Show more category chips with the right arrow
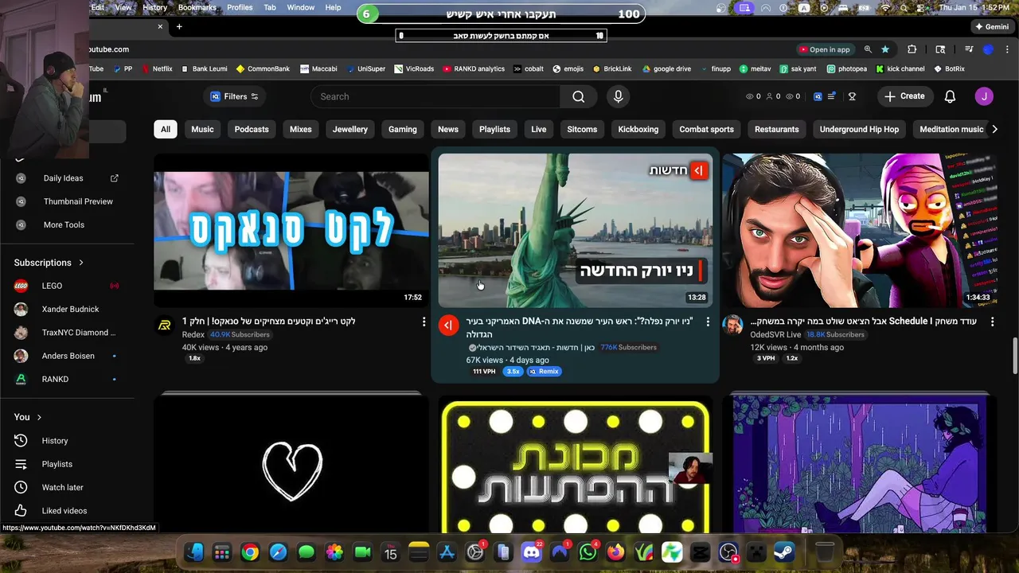The height and width of the screenshot is (573, 1019). tap(994, 129)
